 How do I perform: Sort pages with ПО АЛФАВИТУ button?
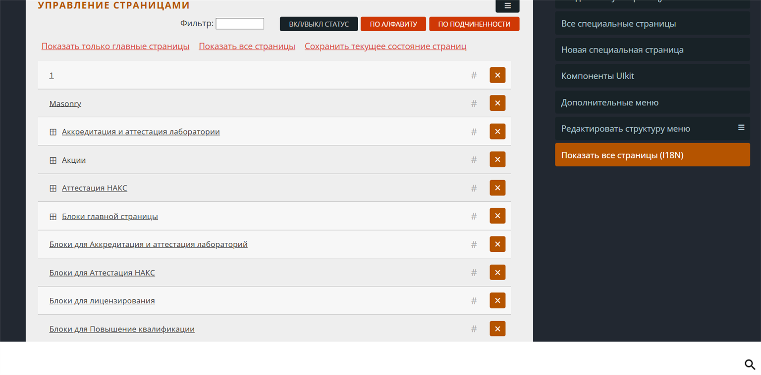(x=393, y=24)
